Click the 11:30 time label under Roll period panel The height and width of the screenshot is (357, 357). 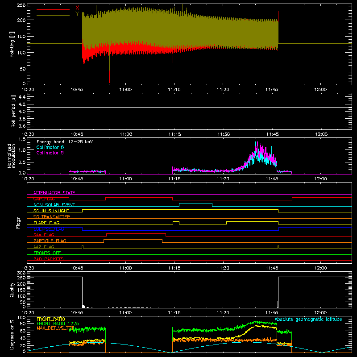click(224, 134)
